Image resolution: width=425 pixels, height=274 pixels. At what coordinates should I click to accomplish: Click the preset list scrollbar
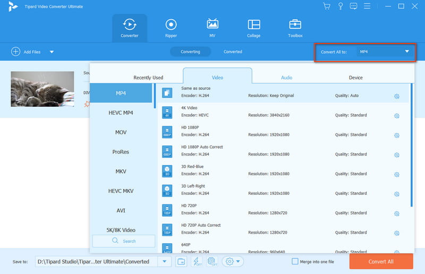[411, 145]
